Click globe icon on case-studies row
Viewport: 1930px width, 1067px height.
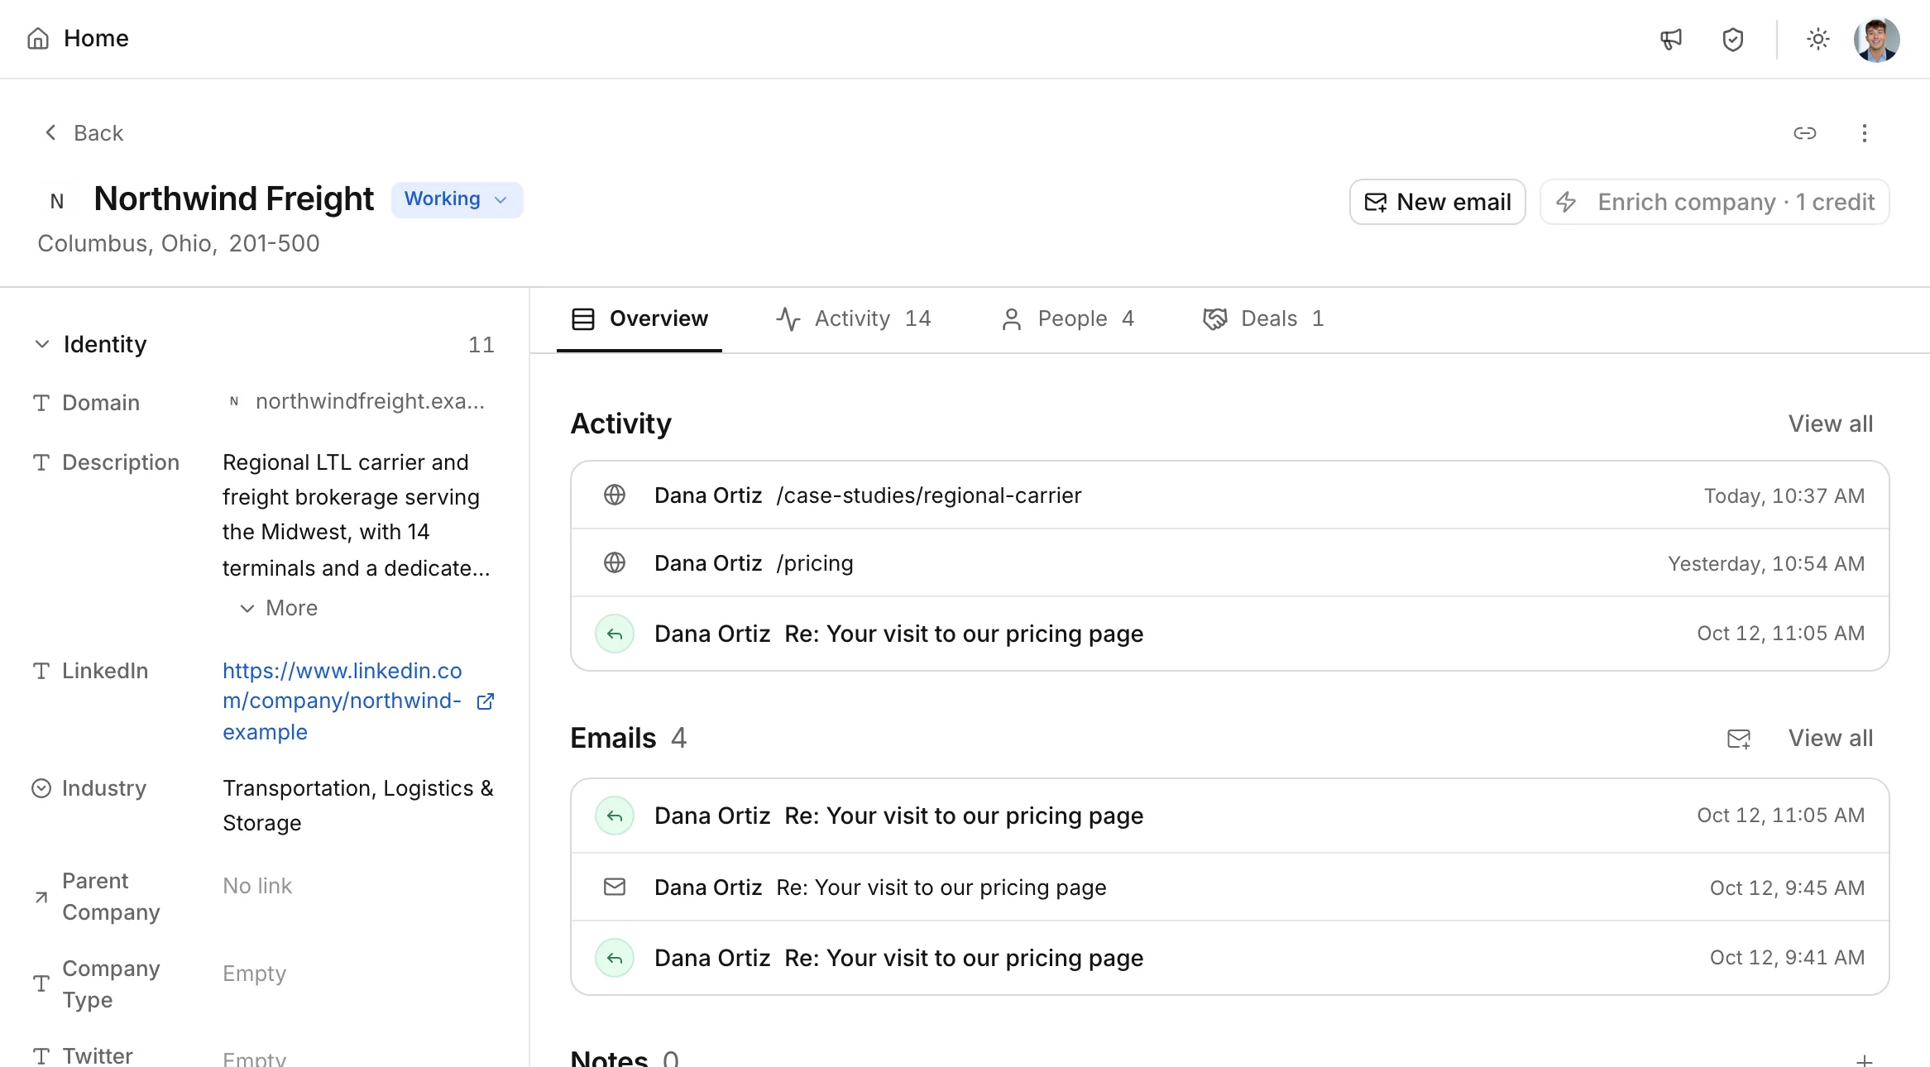click(x=615, y=495)
